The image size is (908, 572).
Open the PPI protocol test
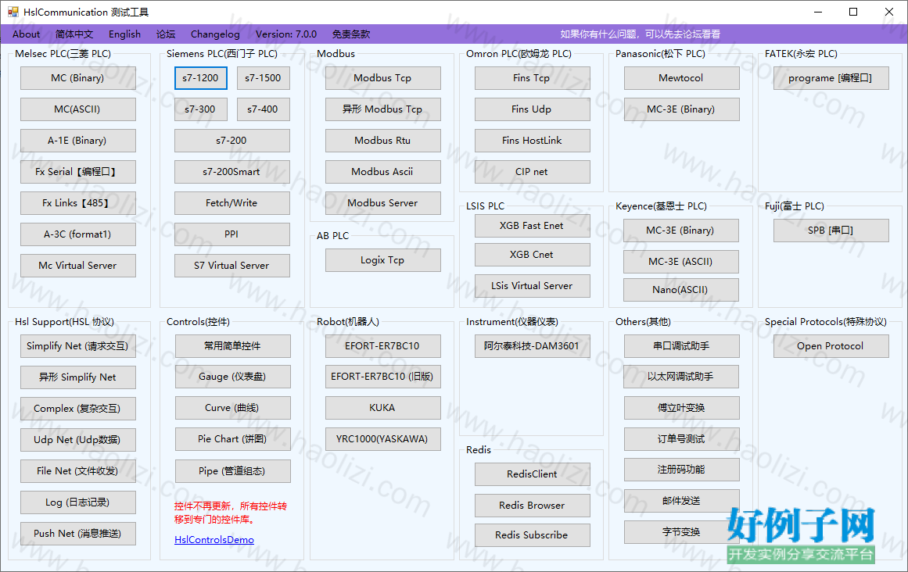[232, 234]
